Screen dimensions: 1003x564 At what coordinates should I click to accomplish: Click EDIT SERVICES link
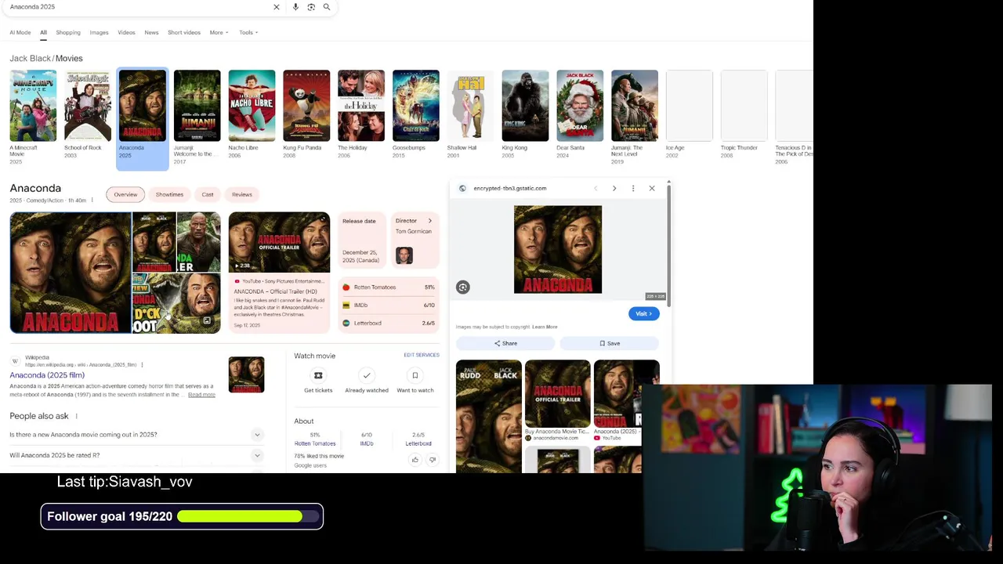coord(422,355)
